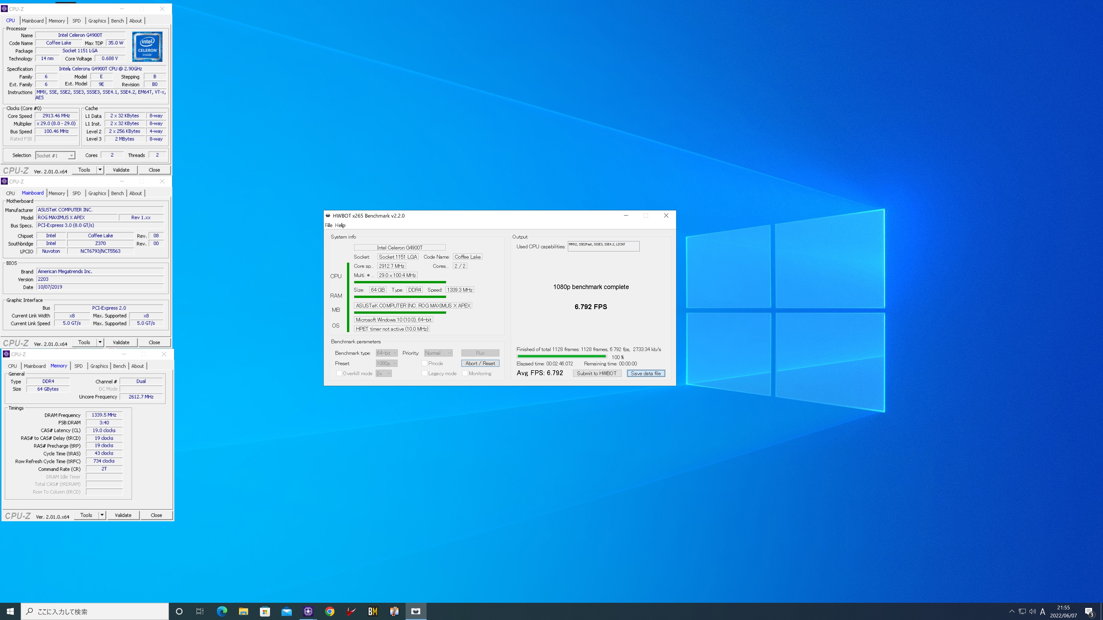Open the Benchmark type 64-bit dropdown
The image size is (1103, 620).
tap(387, 353)
